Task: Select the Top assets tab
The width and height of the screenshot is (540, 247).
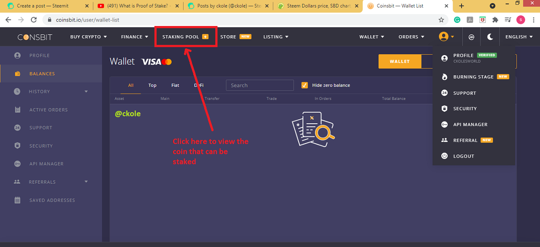Action: click(x=152, y=85)
